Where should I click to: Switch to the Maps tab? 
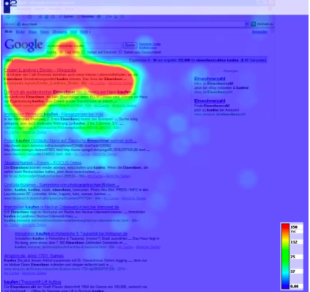pyautogui.click(x=32, y=32)
